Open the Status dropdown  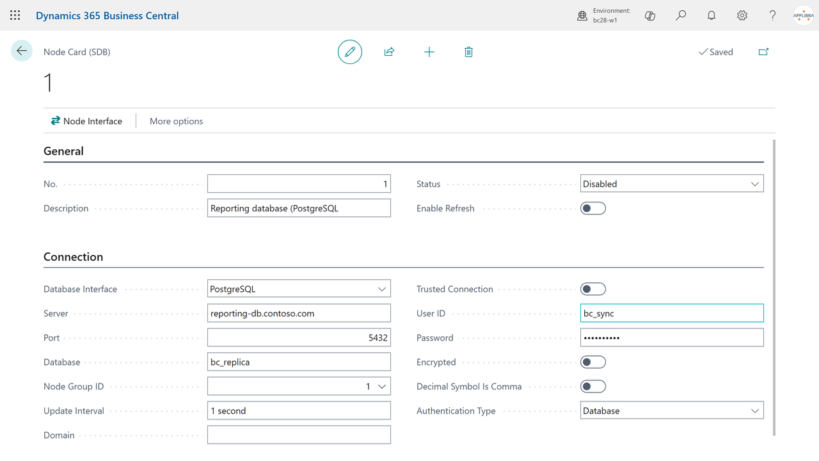672,184
